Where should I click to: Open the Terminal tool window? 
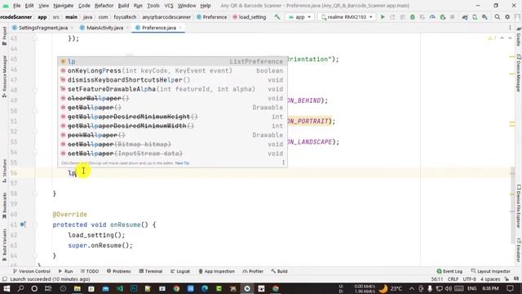tap(151, 271)
